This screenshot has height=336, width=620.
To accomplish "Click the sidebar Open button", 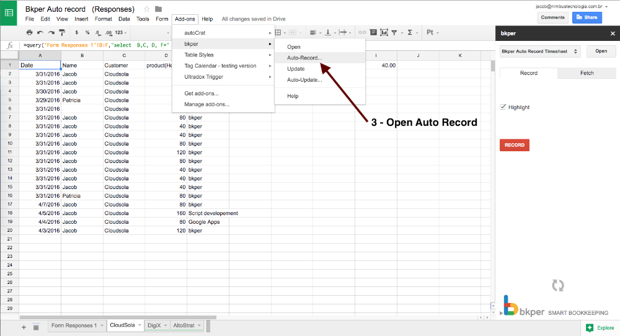I will click(601, 51).
